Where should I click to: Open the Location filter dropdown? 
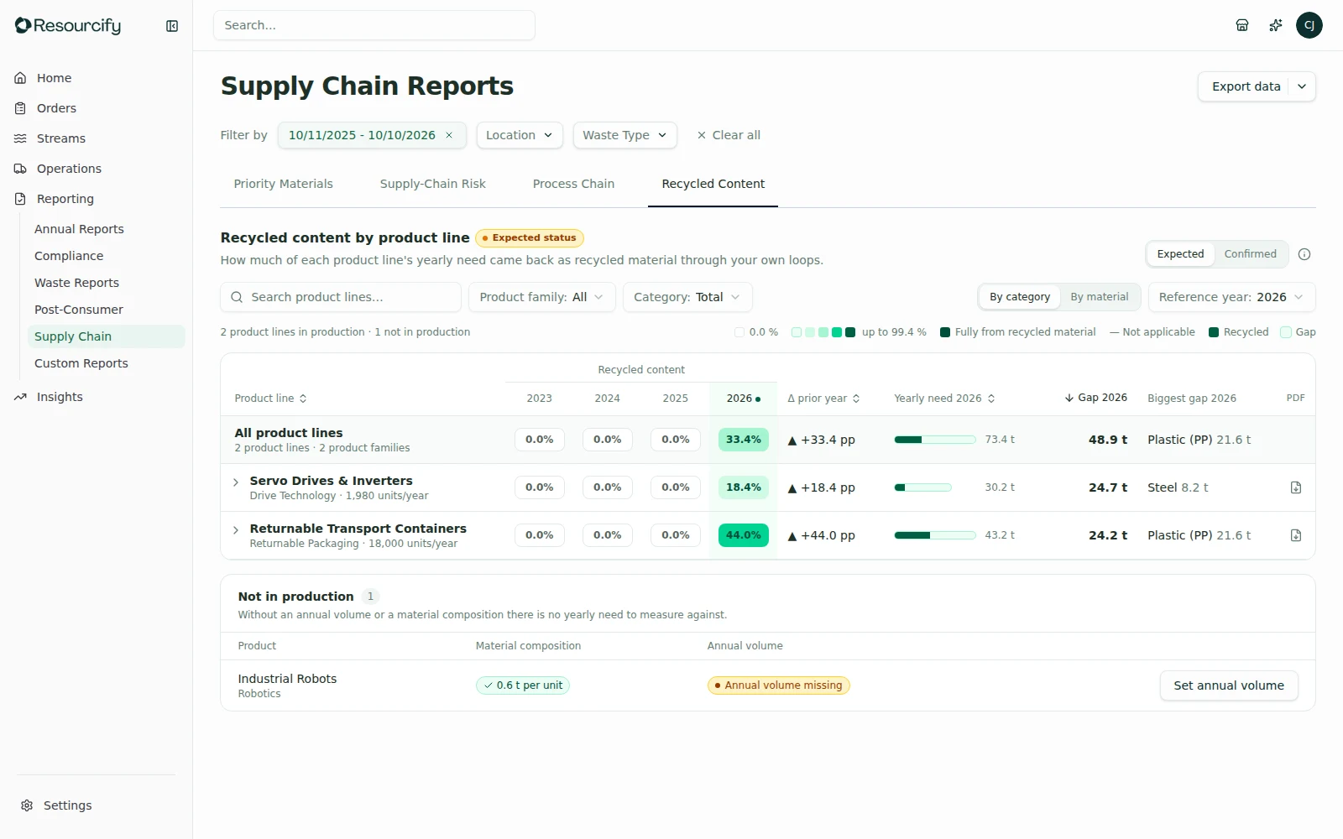pyautogui.click(x=520, y=135)
